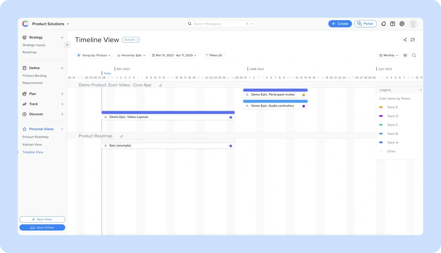Open the Monthly zoom dropdown
The height and width of the screenshot is (253, 441).
coord(389,55)
